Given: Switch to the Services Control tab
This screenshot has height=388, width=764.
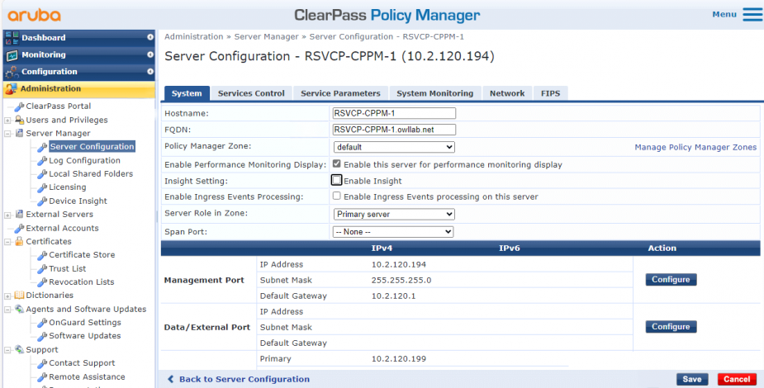Looking at the screenshot, I should tap(251, 93).
